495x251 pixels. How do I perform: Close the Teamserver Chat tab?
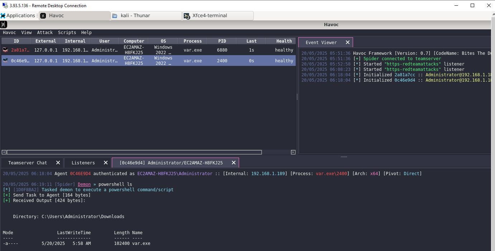coord(58,163)
